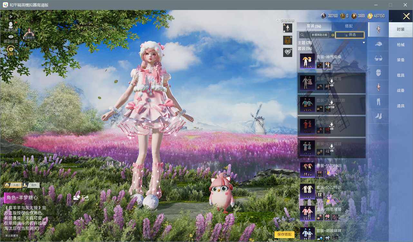Open the 枪械 firearms menu tab

(401, 45)
